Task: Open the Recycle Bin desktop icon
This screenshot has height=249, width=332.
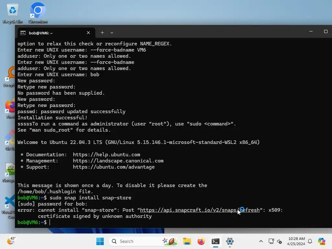Action: tap(13, 13)
